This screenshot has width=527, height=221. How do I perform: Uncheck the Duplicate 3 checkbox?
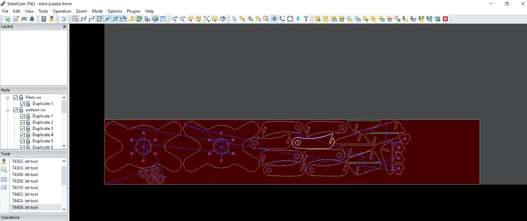point(22,129)
